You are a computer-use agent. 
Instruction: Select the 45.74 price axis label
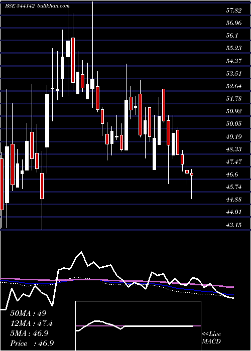[233, 187]
